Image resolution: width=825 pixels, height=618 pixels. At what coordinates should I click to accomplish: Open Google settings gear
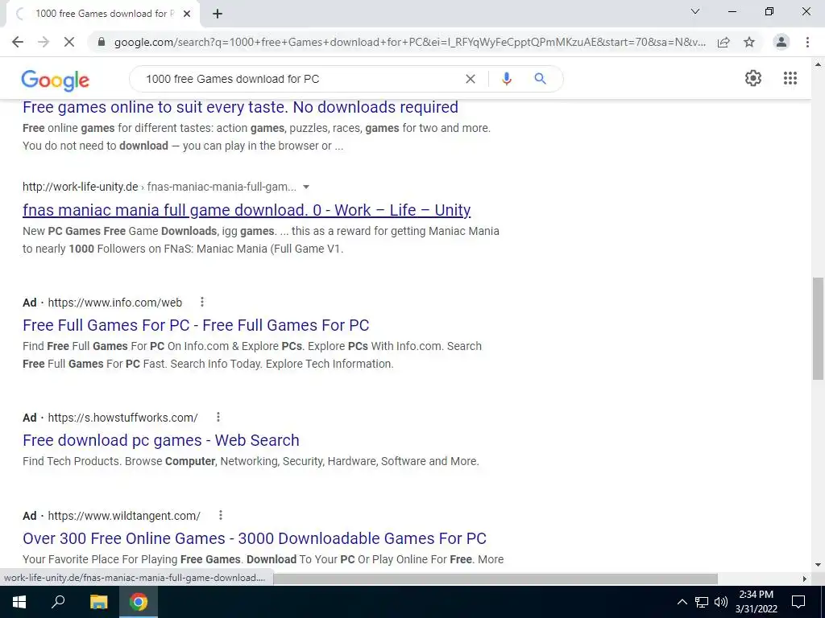[753, 78]
